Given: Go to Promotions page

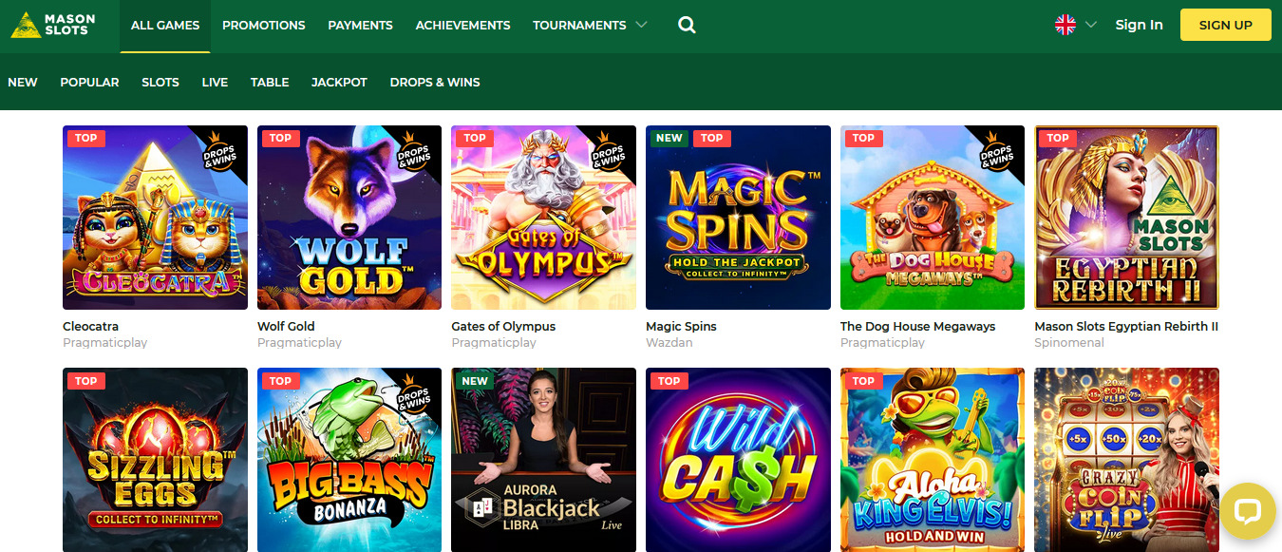Looking at the screenshot, I should click(264, 26).
